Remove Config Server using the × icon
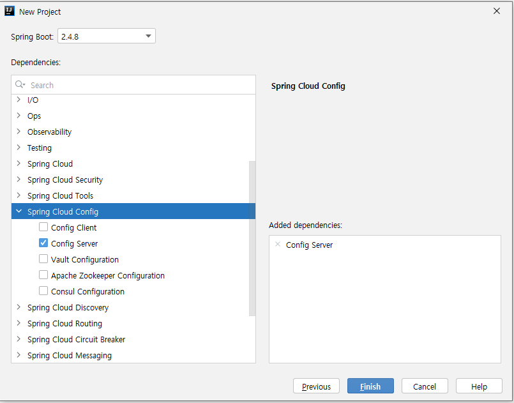This screenshot has width=514, height=403. coord(278,245)
